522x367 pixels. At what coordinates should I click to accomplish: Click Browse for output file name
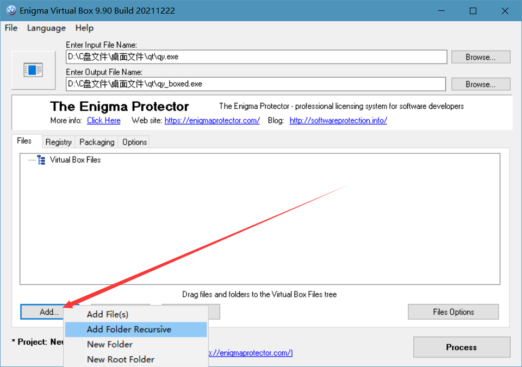481,84
